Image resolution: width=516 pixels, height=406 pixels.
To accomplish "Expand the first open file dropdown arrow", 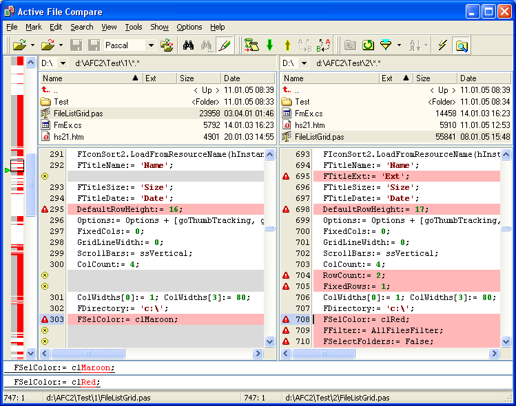I will pos(32,45).
